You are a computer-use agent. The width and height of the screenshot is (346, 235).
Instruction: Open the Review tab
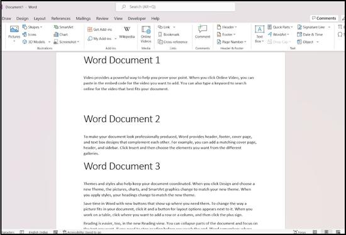point(102,18)
